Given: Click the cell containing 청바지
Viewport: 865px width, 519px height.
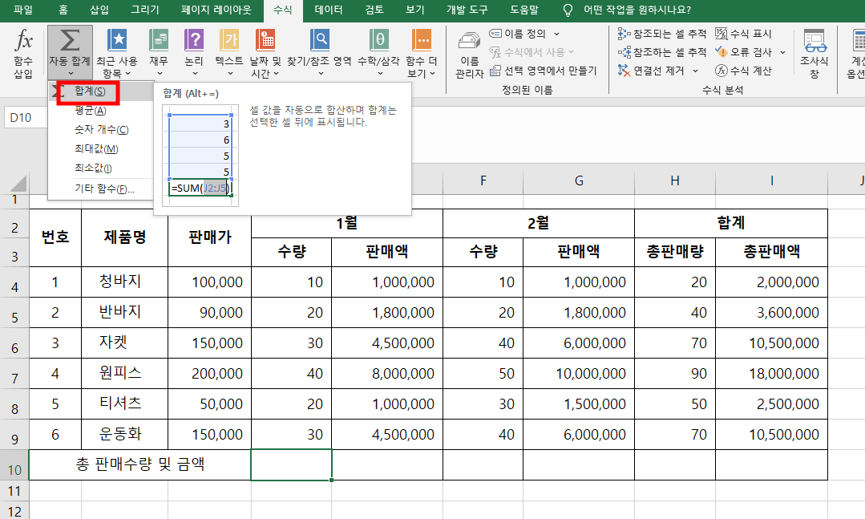Looking at the screenshot, I should coord(125,282).
